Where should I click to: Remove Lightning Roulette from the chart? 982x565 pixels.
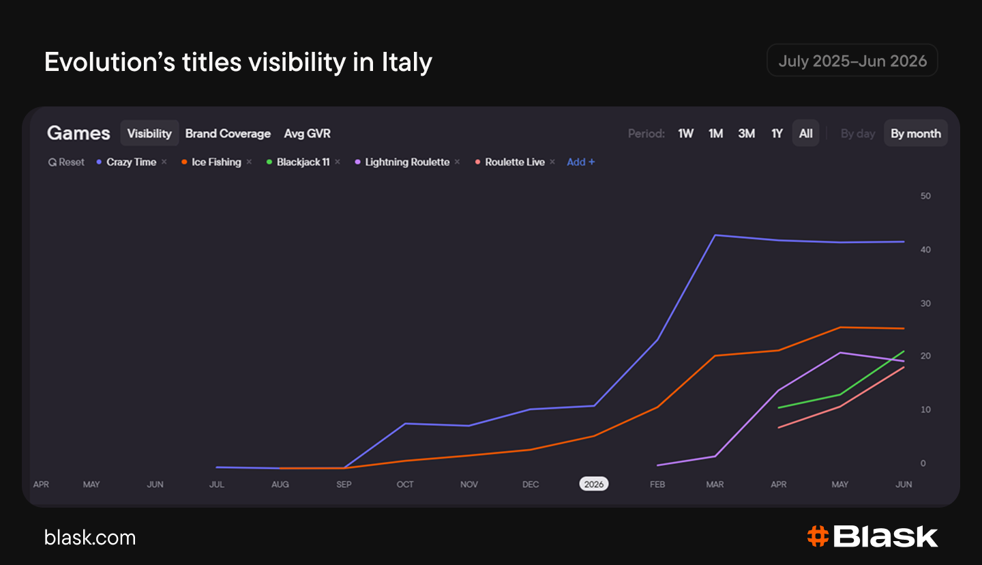(457, 162)
